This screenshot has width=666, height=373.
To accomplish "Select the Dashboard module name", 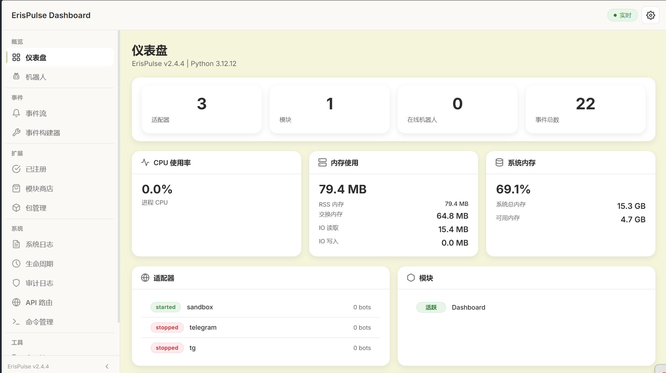I will click(468, 307).
